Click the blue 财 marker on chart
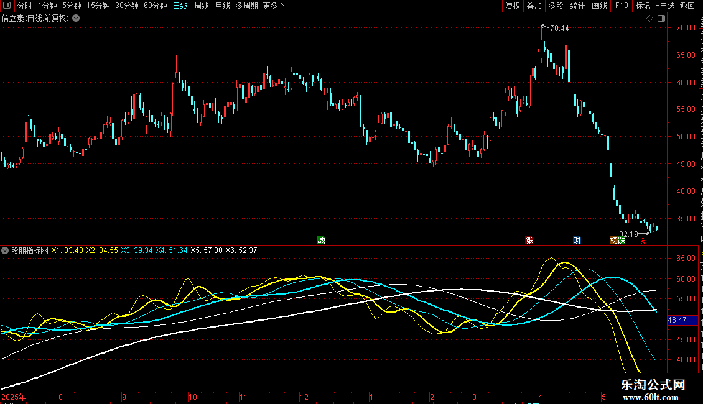The width and height of the screenshot is (703, 404). 577,241
